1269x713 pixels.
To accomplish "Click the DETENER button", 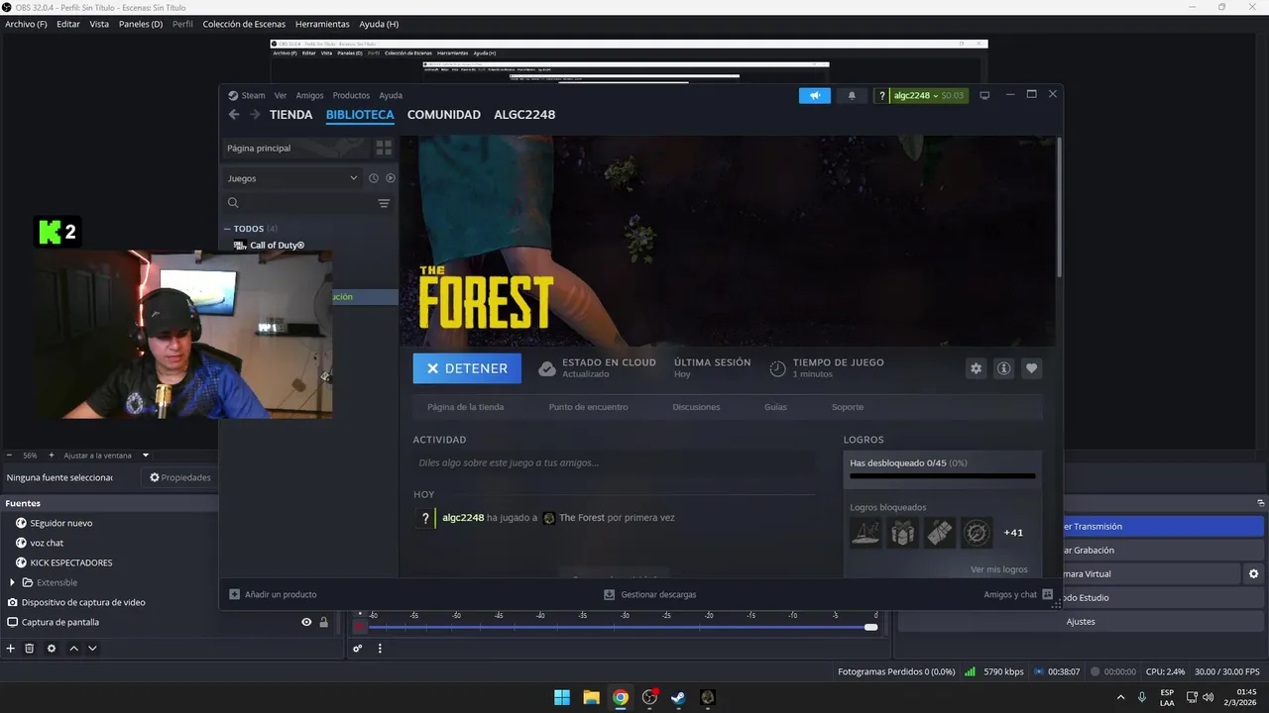I will [x=467, y=368].
